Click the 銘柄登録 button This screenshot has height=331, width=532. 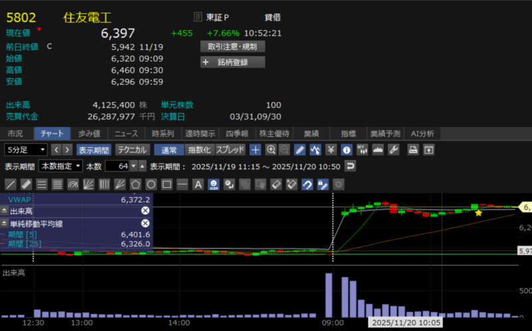tap(233, 63)
